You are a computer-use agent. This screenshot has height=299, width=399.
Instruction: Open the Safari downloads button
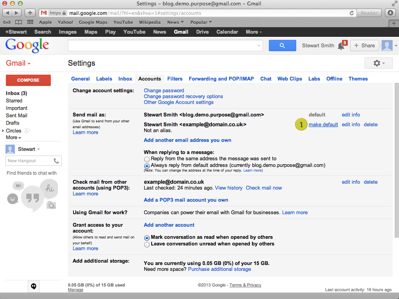click(390, 13)
